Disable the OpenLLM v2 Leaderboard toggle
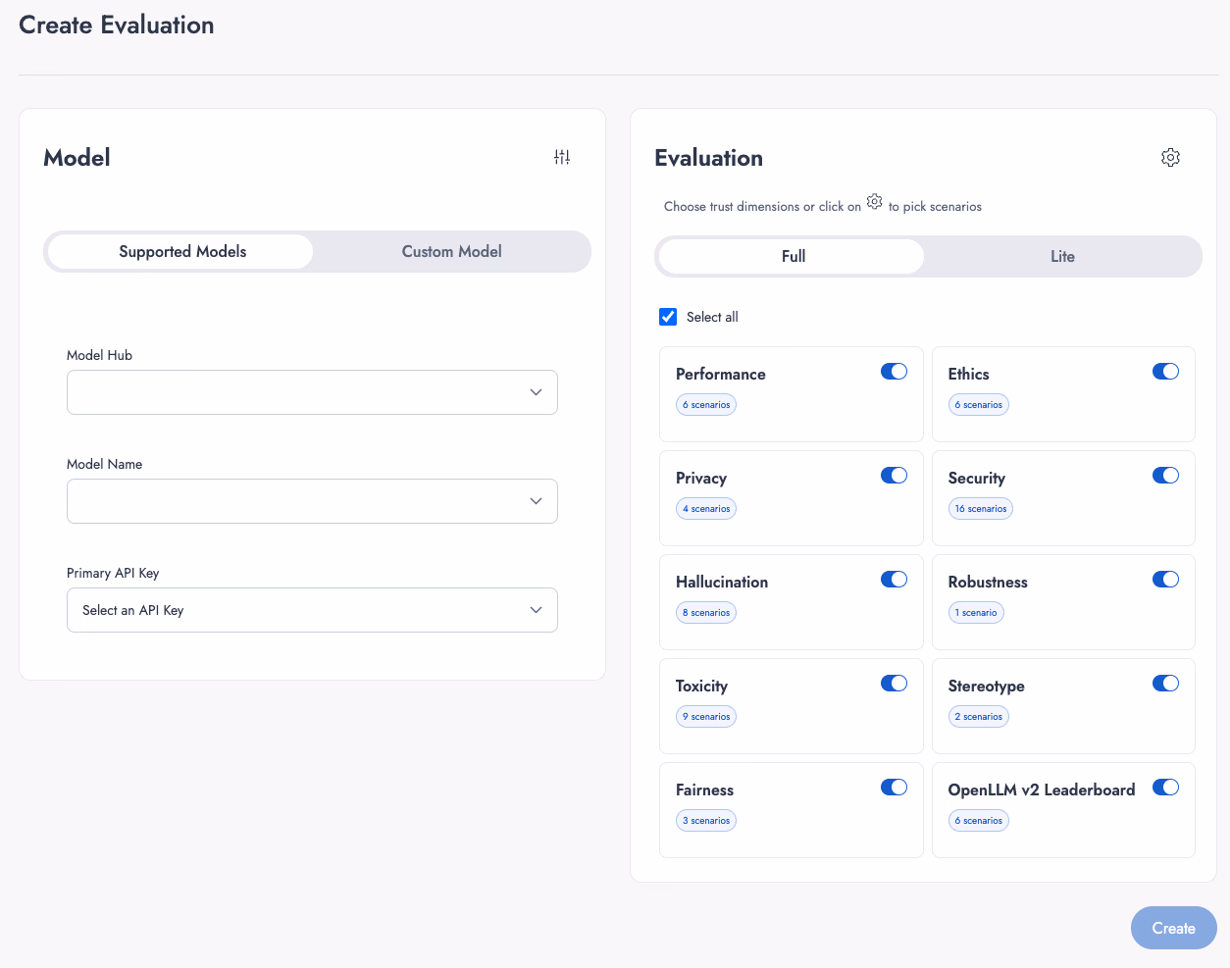Viewport: 1230px width, 968px height. tap(1165, 787)
